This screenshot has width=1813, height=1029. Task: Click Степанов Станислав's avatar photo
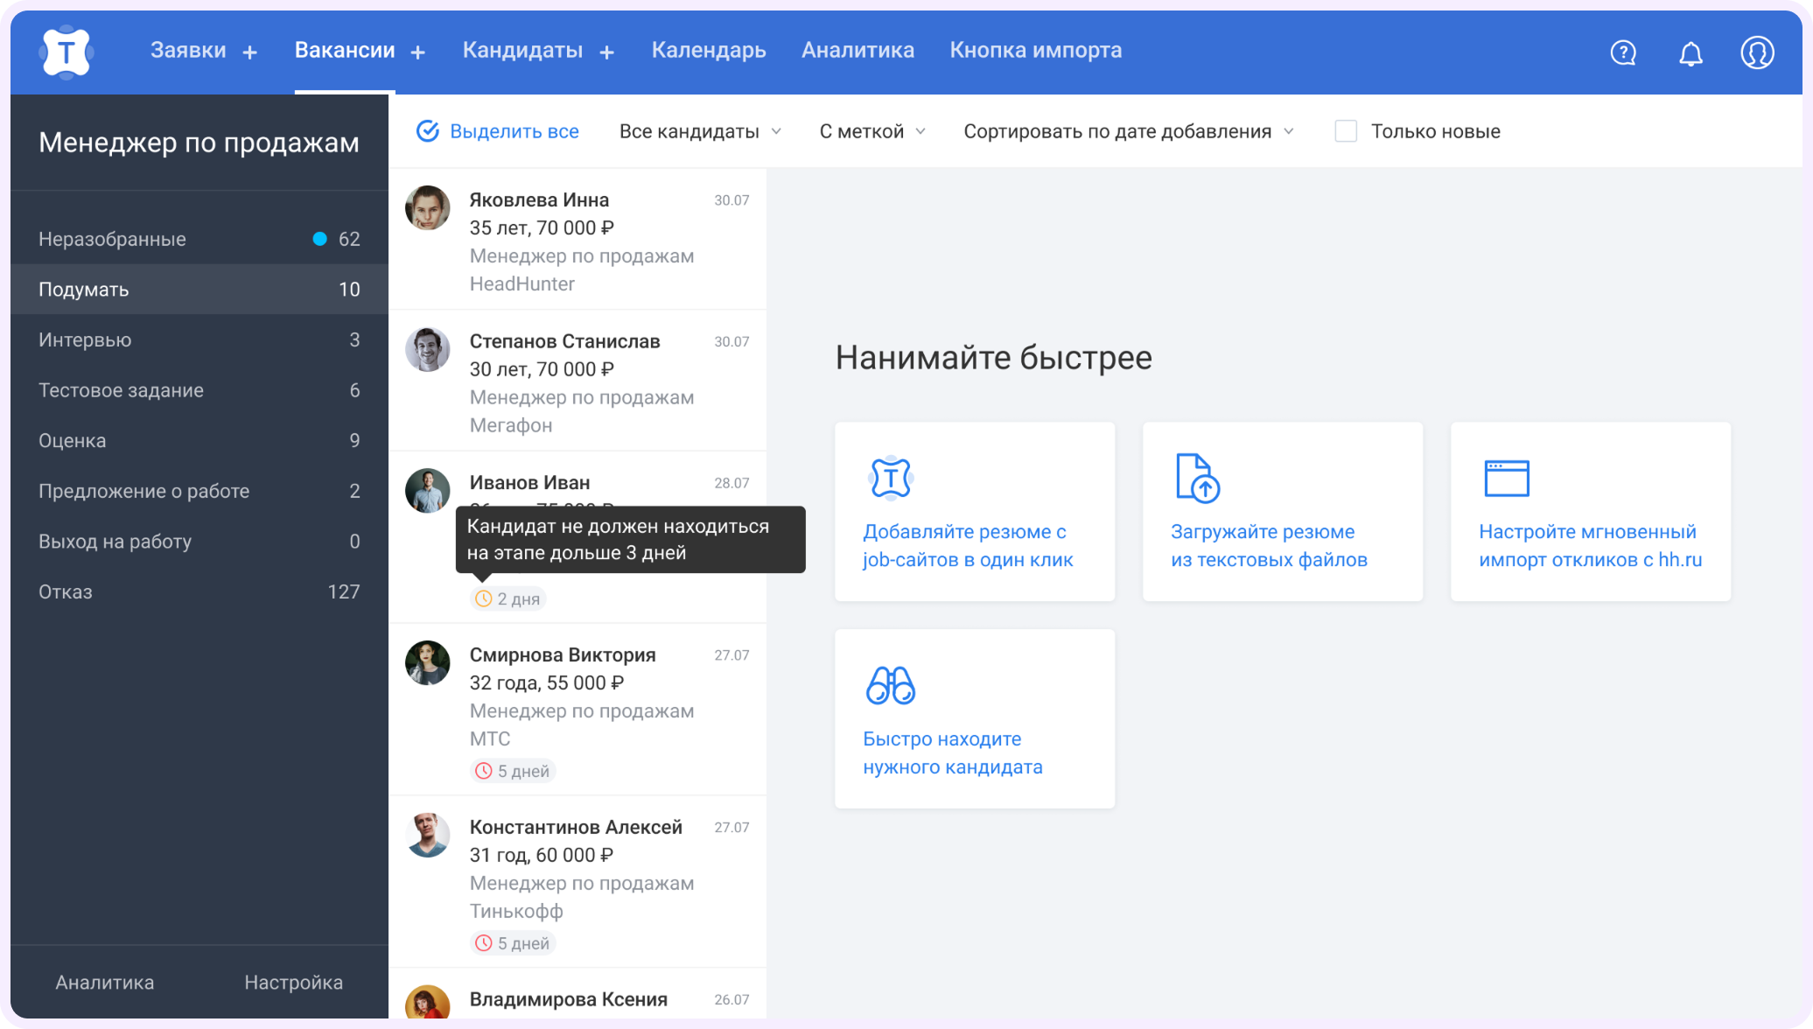(x=428, y=349)
